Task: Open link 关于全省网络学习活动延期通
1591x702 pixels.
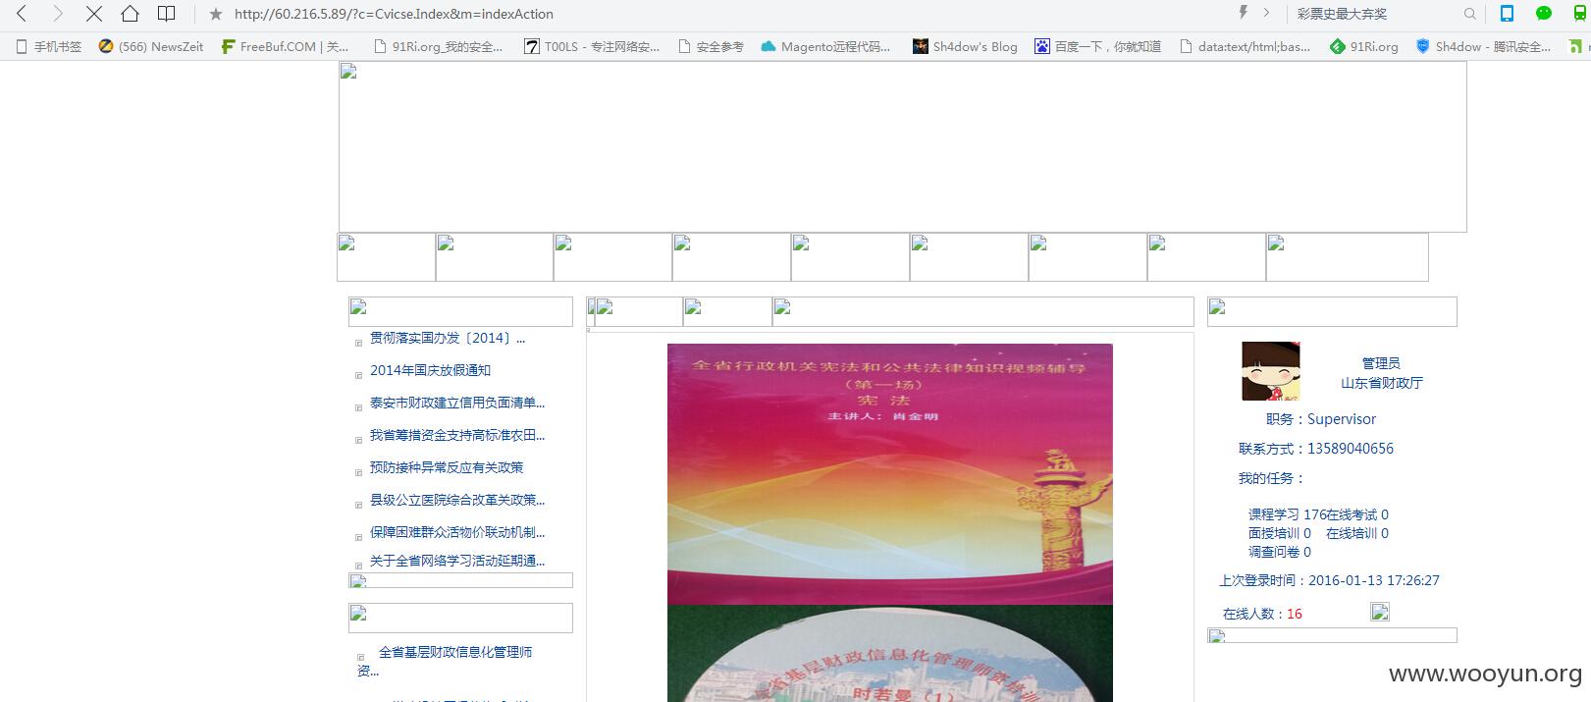Action: (x=457, y=561)
